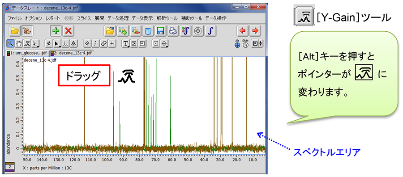Click the blue integral symbol icon
This screenshot has height=177, width=403.
click(210, 31)
